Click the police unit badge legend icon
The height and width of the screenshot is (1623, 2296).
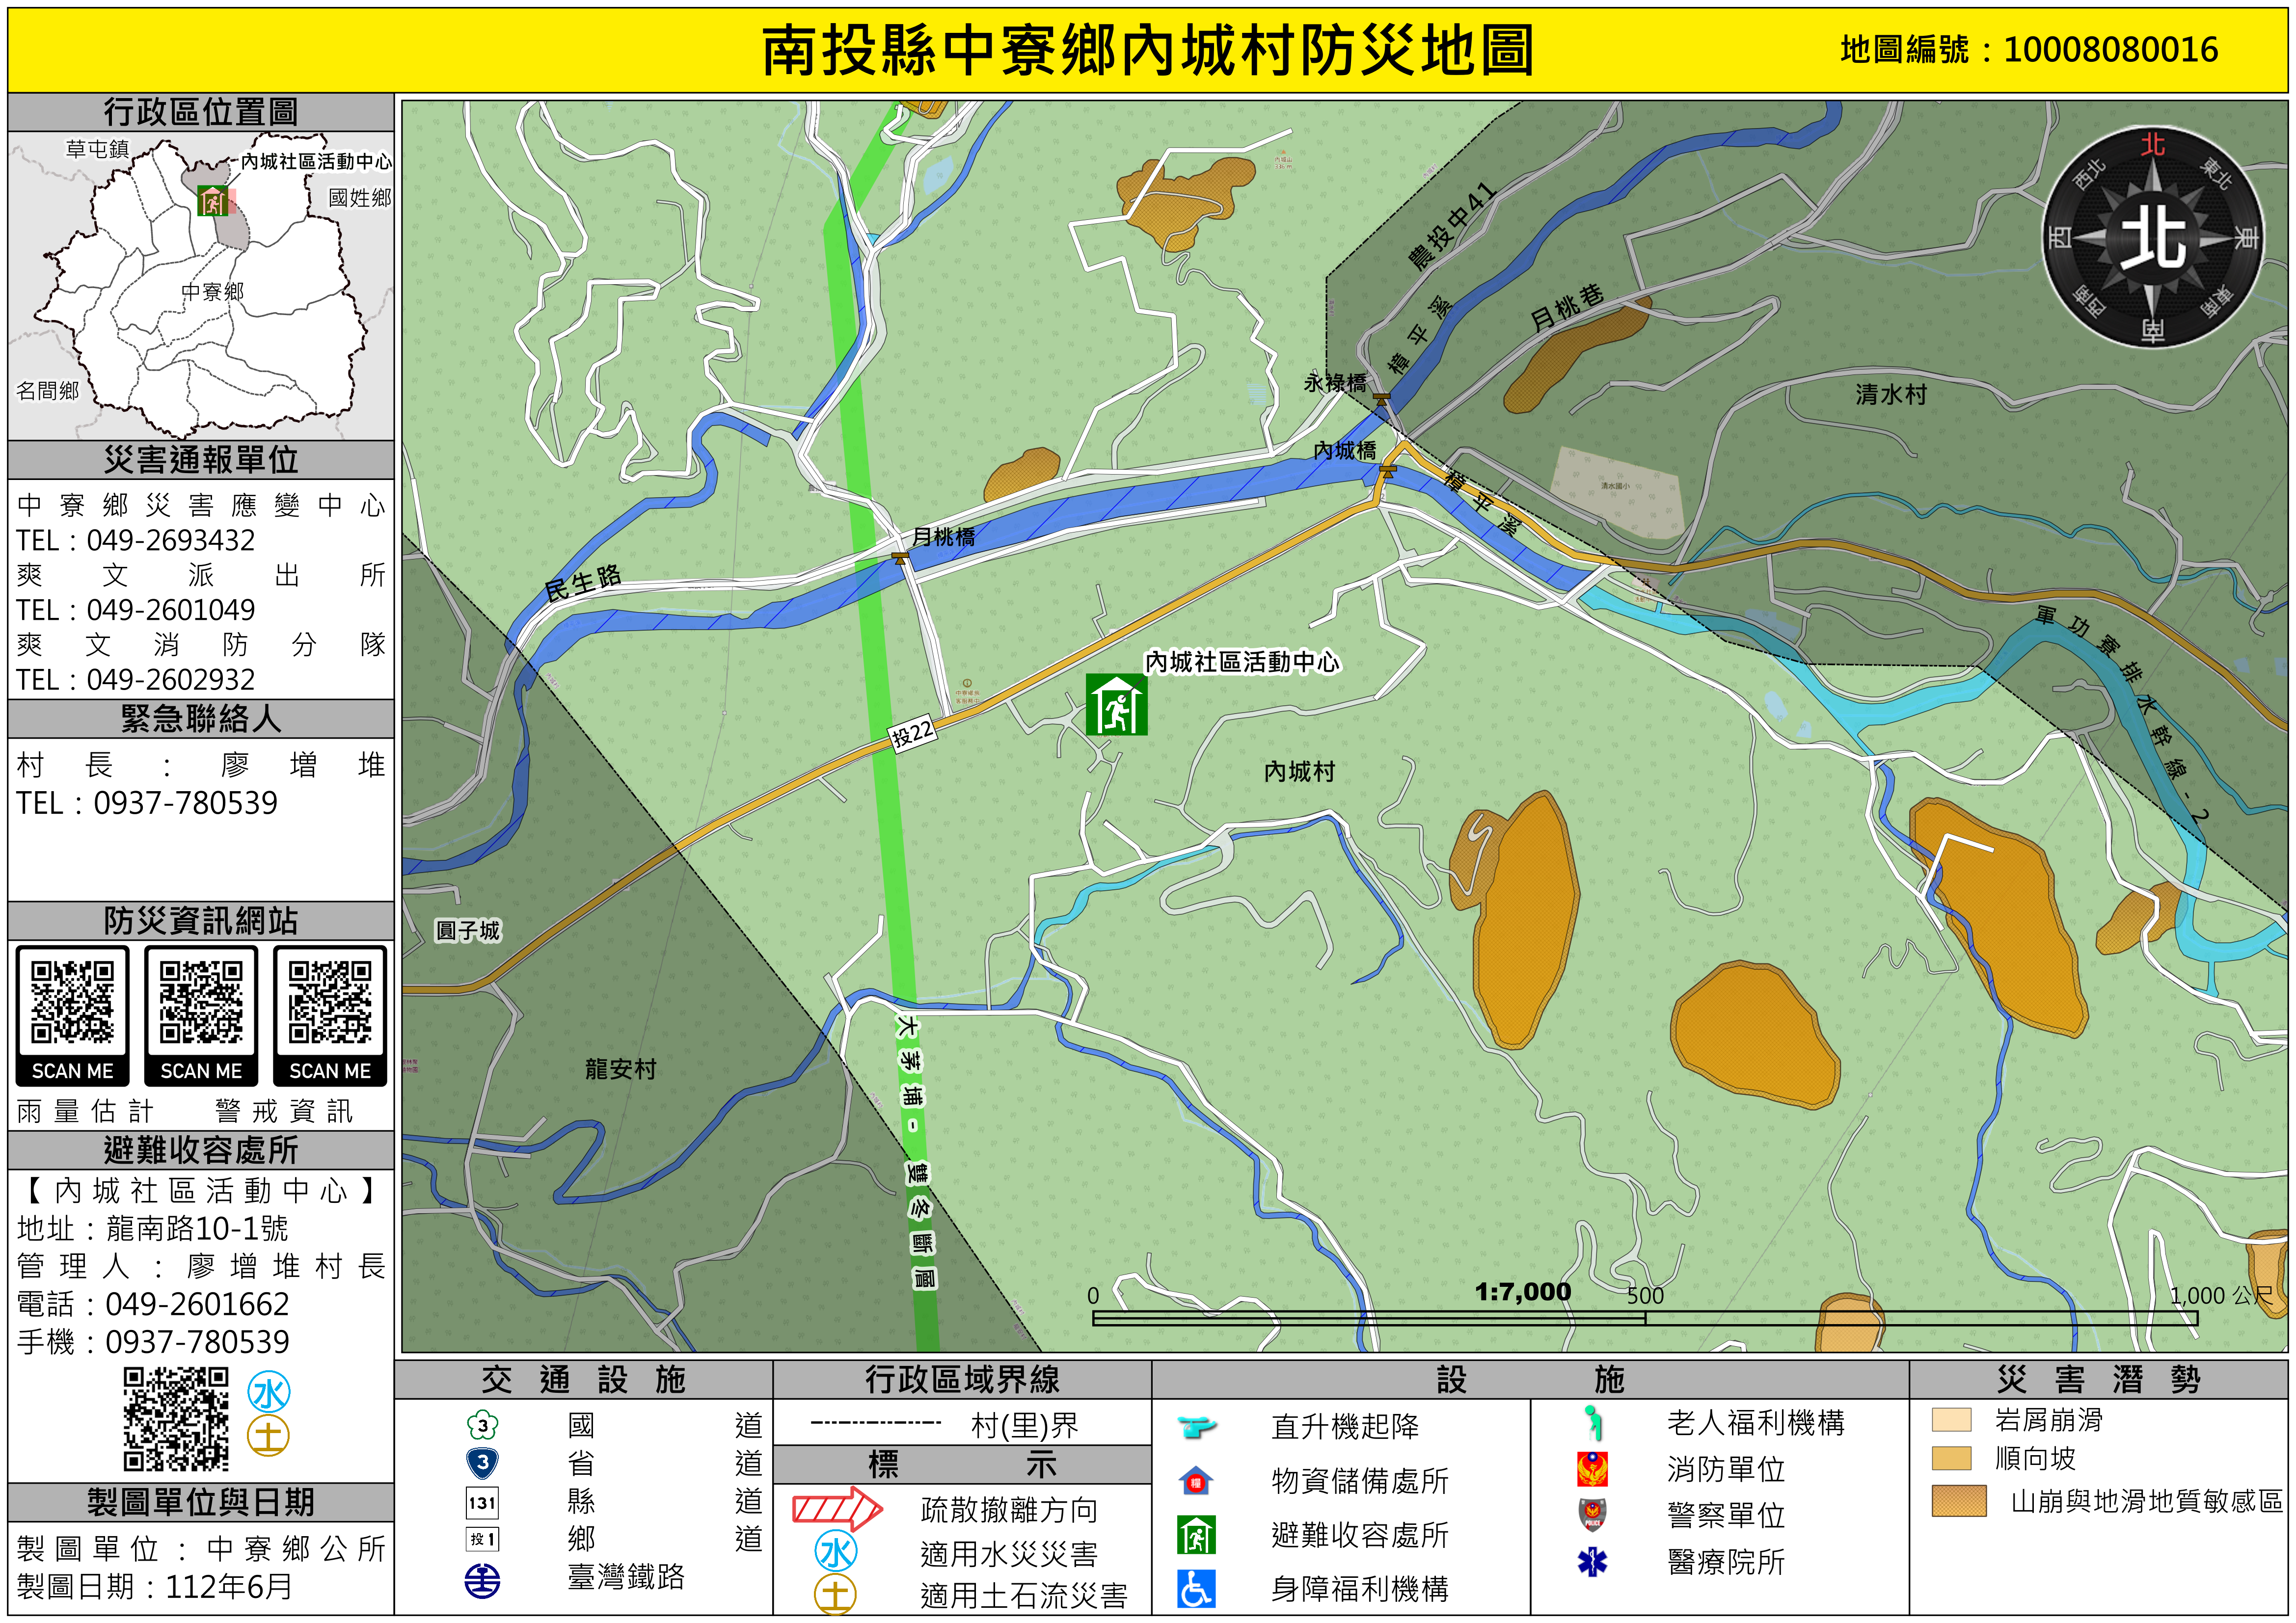click(1592, 1515)
